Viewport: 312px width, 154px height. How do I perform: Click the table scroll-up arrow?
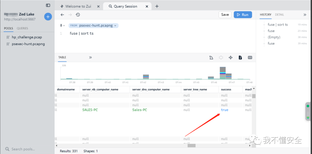[254, 88]
